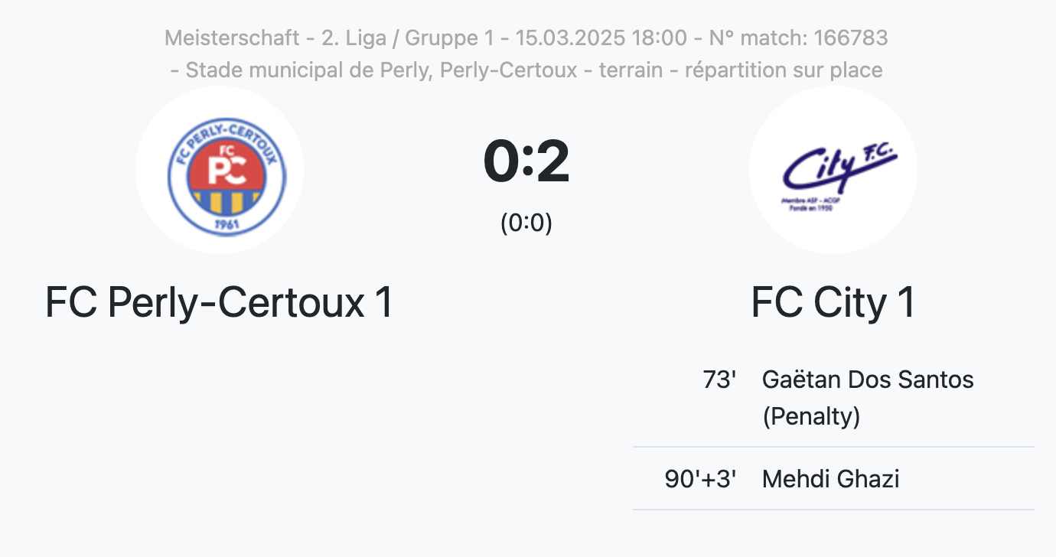Click the 0:2 final score
The width and height of the screenshot is (1056, 557).
coord(526,162)
